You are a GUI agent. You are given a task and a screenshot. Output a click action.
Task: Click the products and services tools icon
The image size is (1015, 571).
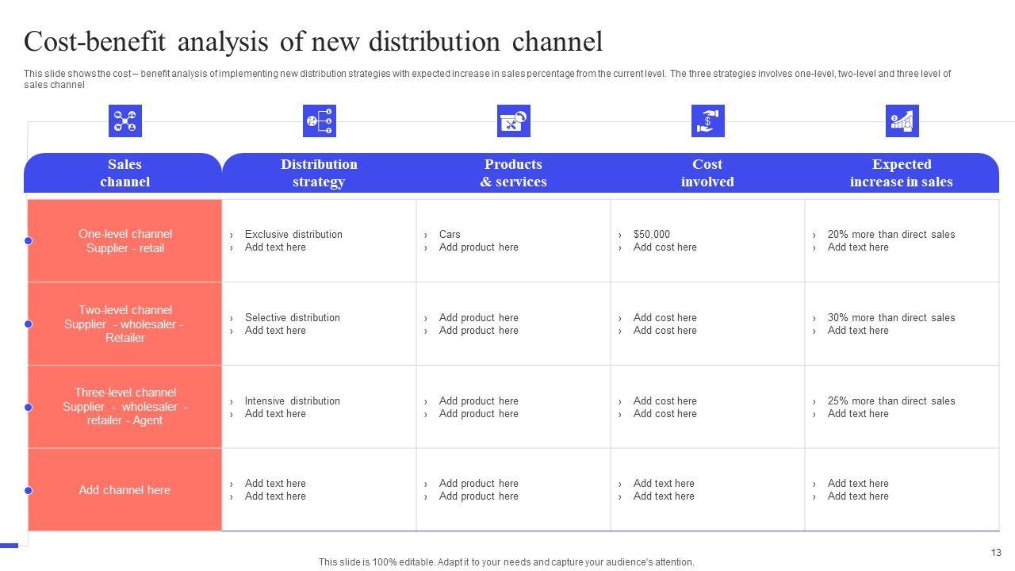[x=513, y=121]
